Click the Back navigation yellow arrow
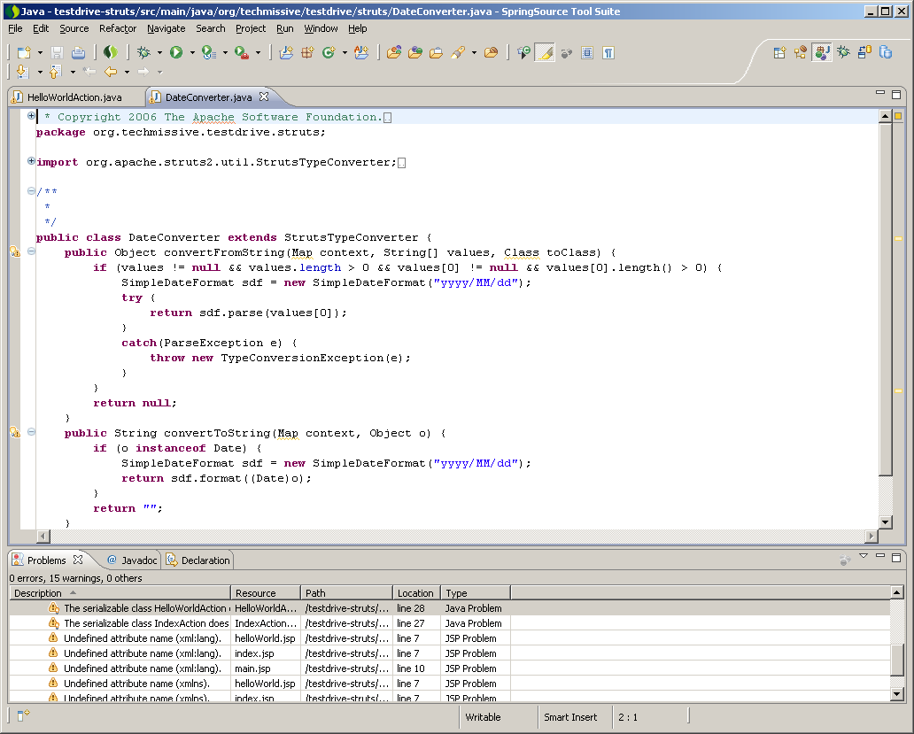Image resolution: width=914 pixels, height=734 pixels. [x=110, y=72]
